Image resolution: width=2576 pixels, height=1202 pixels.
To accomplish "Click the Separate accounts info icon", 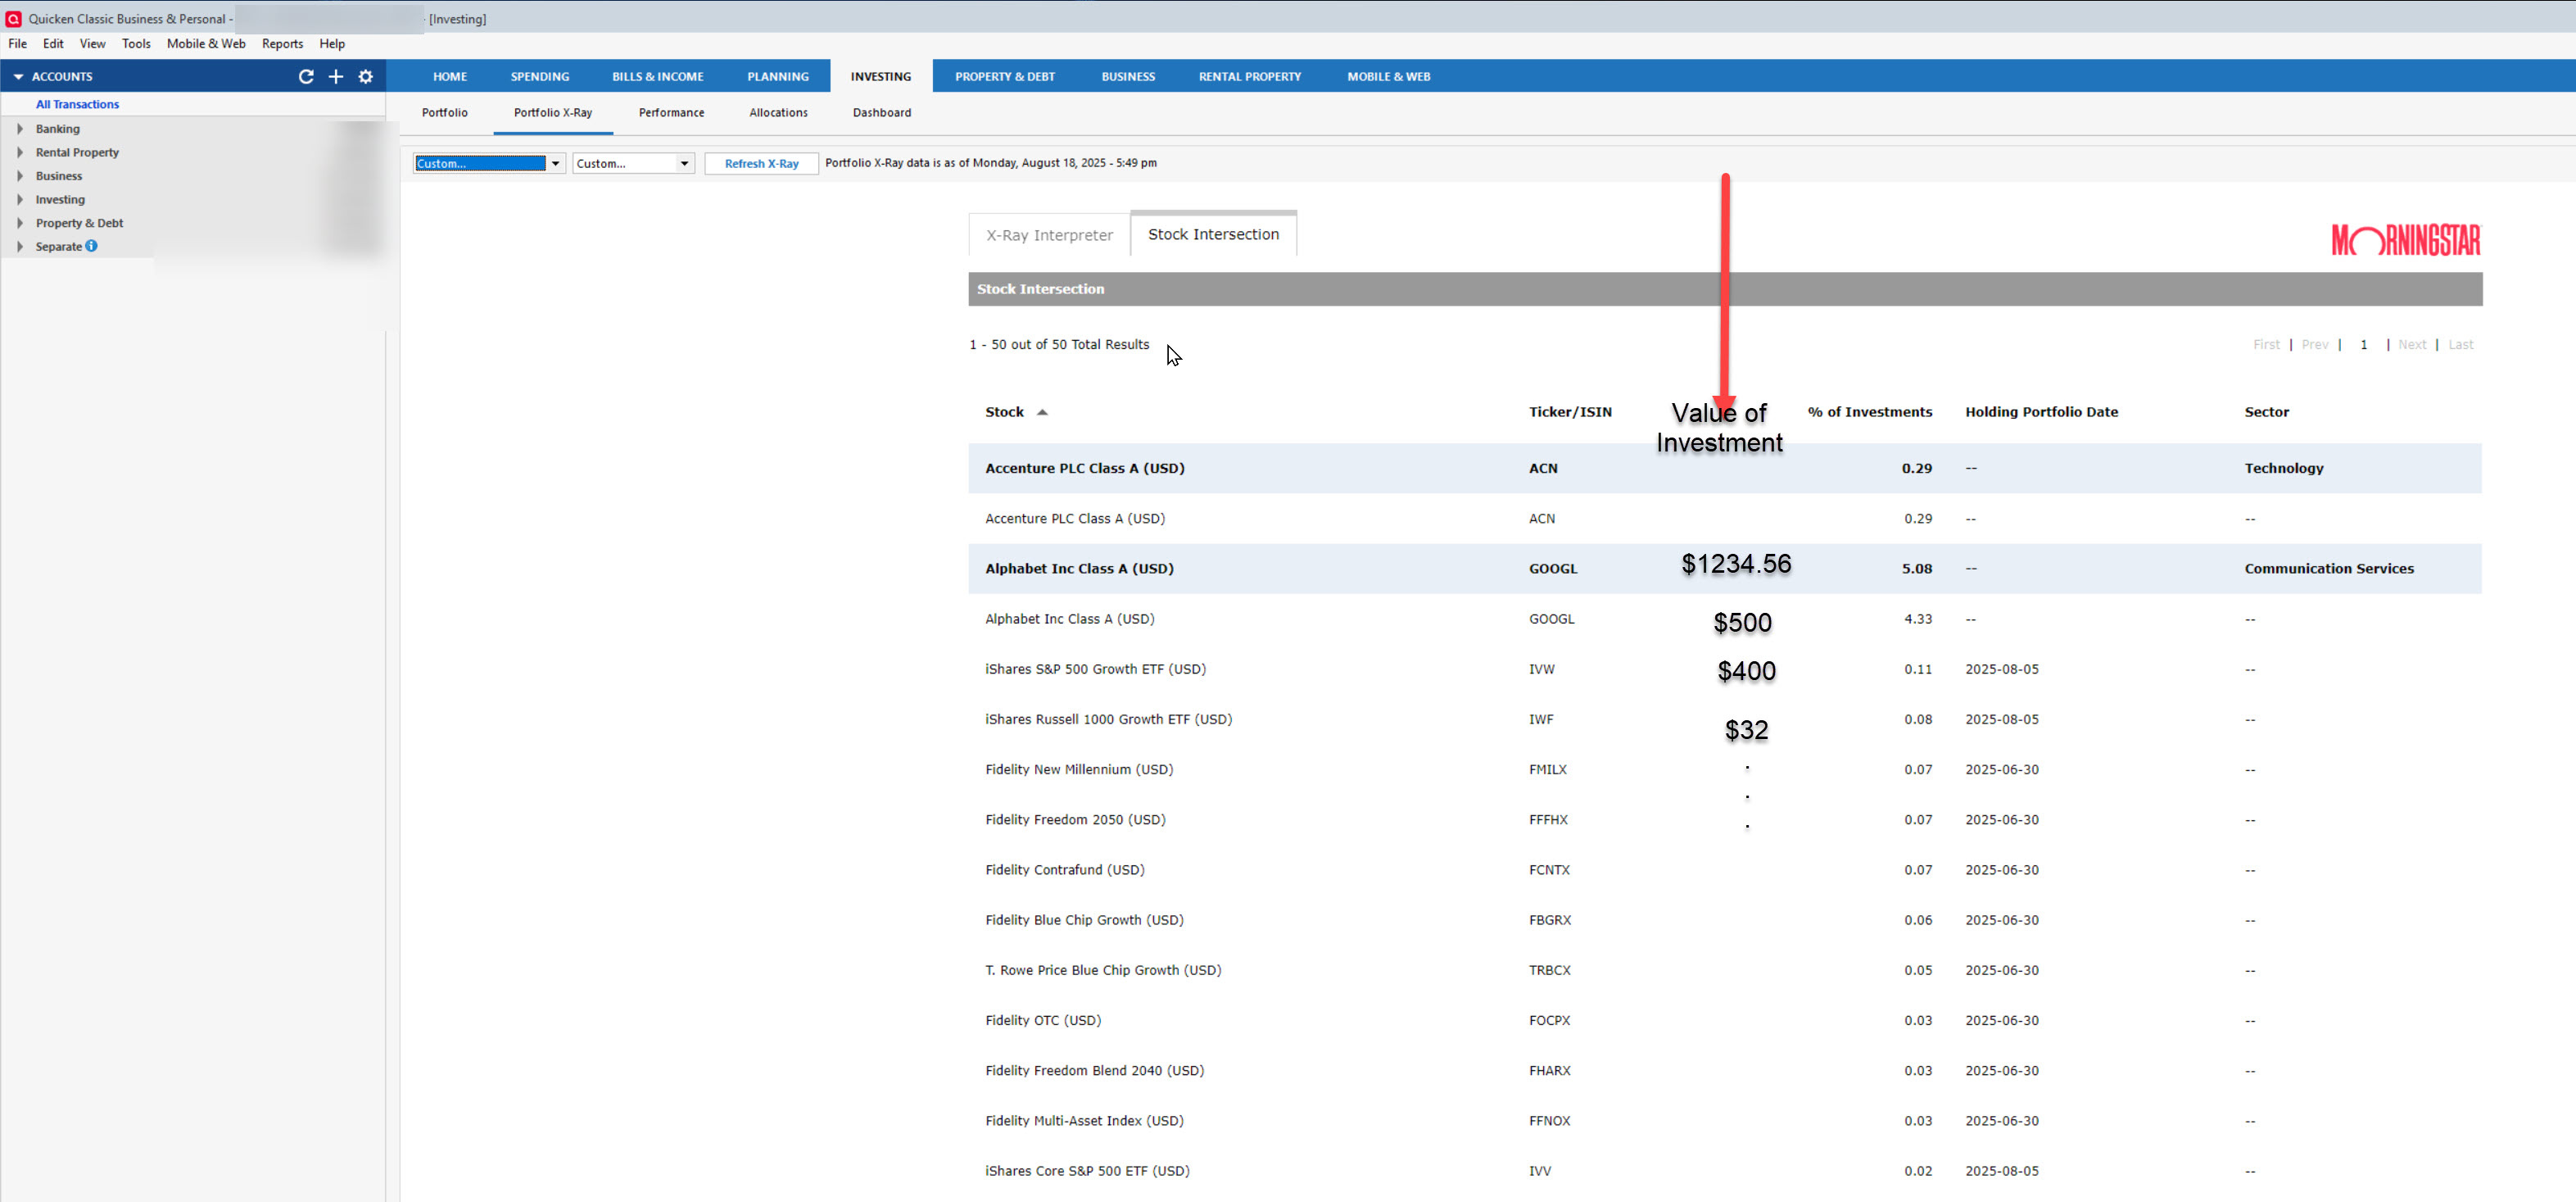I will click(92, 246).
